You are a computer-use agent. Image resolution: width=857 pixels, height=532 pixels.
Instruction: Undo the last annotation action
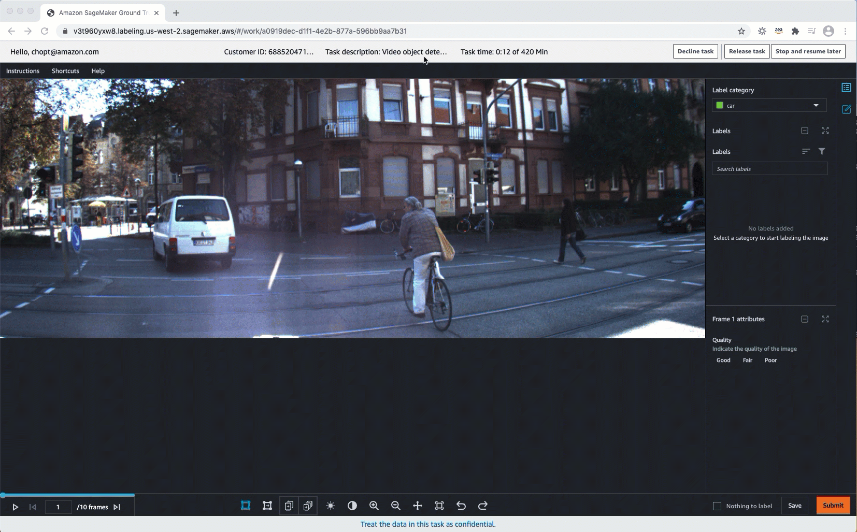(462, 506)
